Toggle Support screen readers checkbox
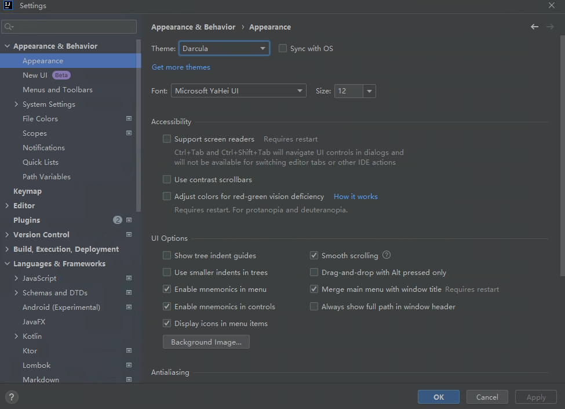Screen dimensions: 565x409 pyautogui.click(x=167, y=139)
